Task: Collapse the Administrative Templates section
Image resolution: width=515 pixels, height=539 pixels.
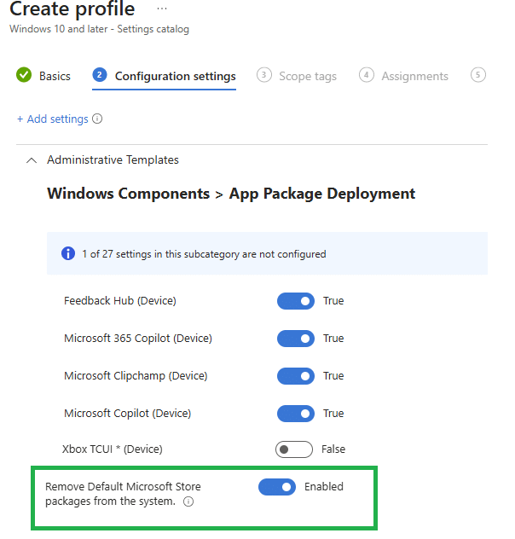Action: (32, 160)
